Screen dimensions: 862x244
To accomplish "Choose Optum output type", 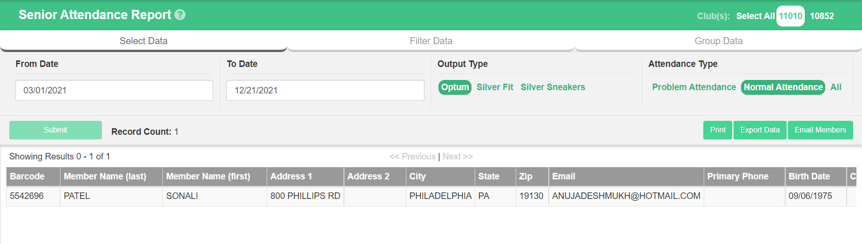I will point(455,87).
